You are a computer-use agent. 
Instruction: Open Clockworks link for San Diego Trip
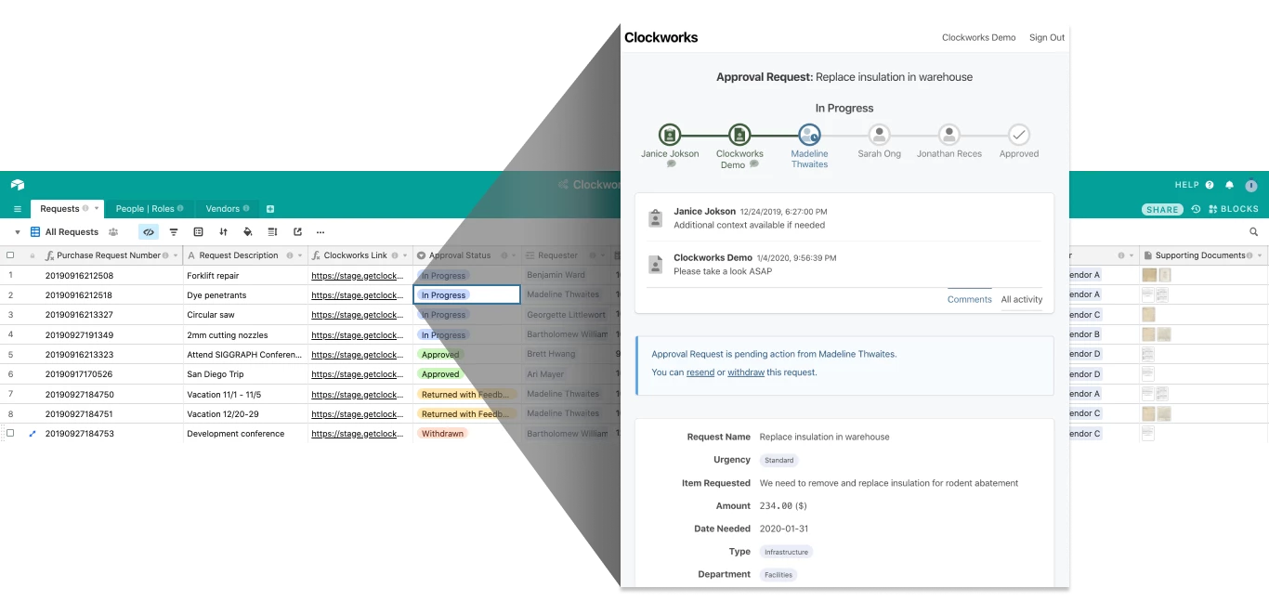358,374
